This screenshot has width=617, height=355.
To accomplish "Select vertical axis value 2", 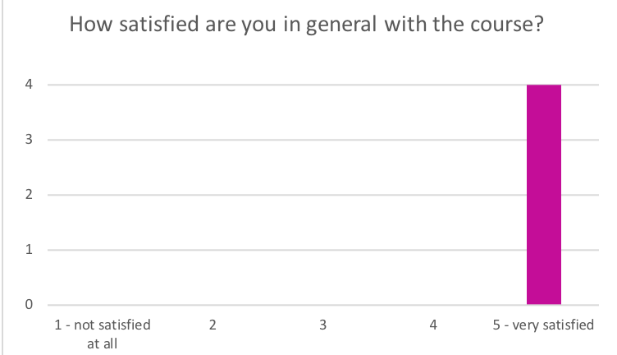I will coord(29,194).
